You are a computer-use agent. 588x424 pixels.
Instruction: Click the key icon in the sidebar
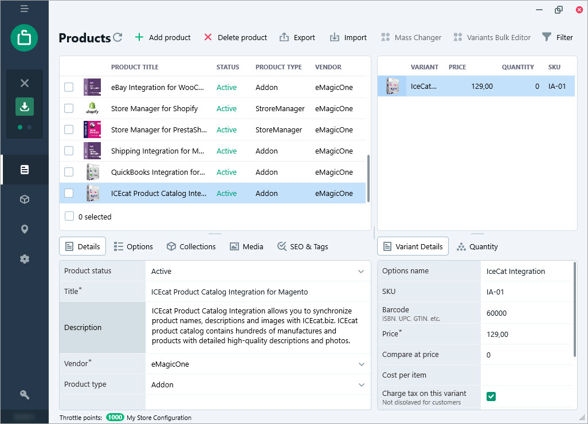pyautogui.click(x=25, y=394)
